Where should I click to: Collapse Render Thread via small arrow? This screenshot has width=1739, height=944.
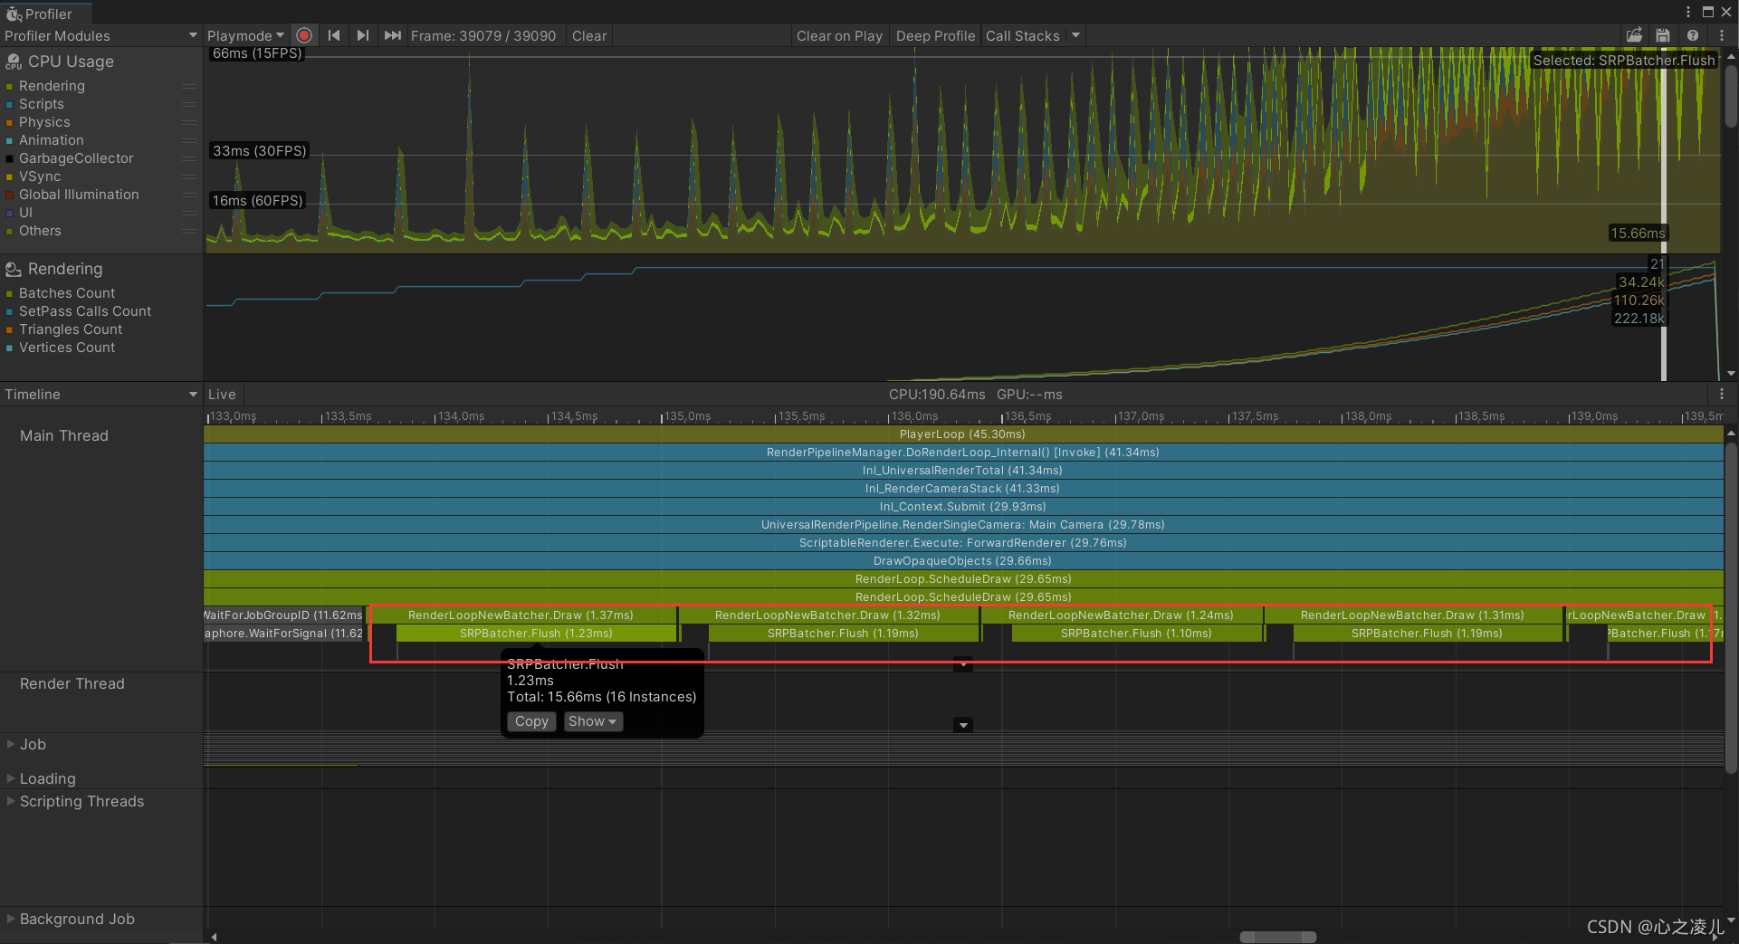(963, 725)
